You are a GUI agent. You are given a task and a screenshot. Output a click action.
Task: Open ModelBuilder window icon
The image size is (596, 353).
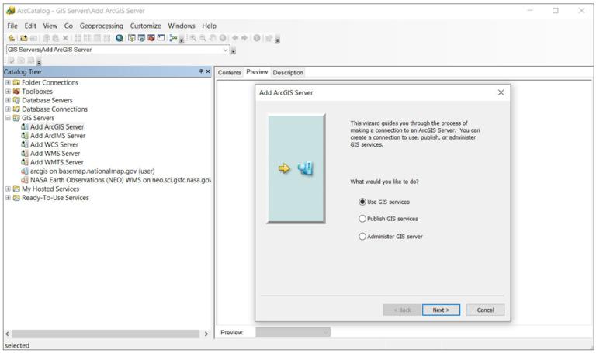tap(173, 38)
